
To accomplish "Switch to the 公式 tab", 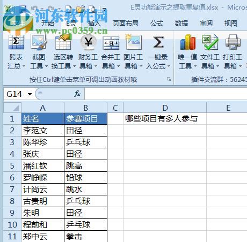I will click(x=157, y=24).
